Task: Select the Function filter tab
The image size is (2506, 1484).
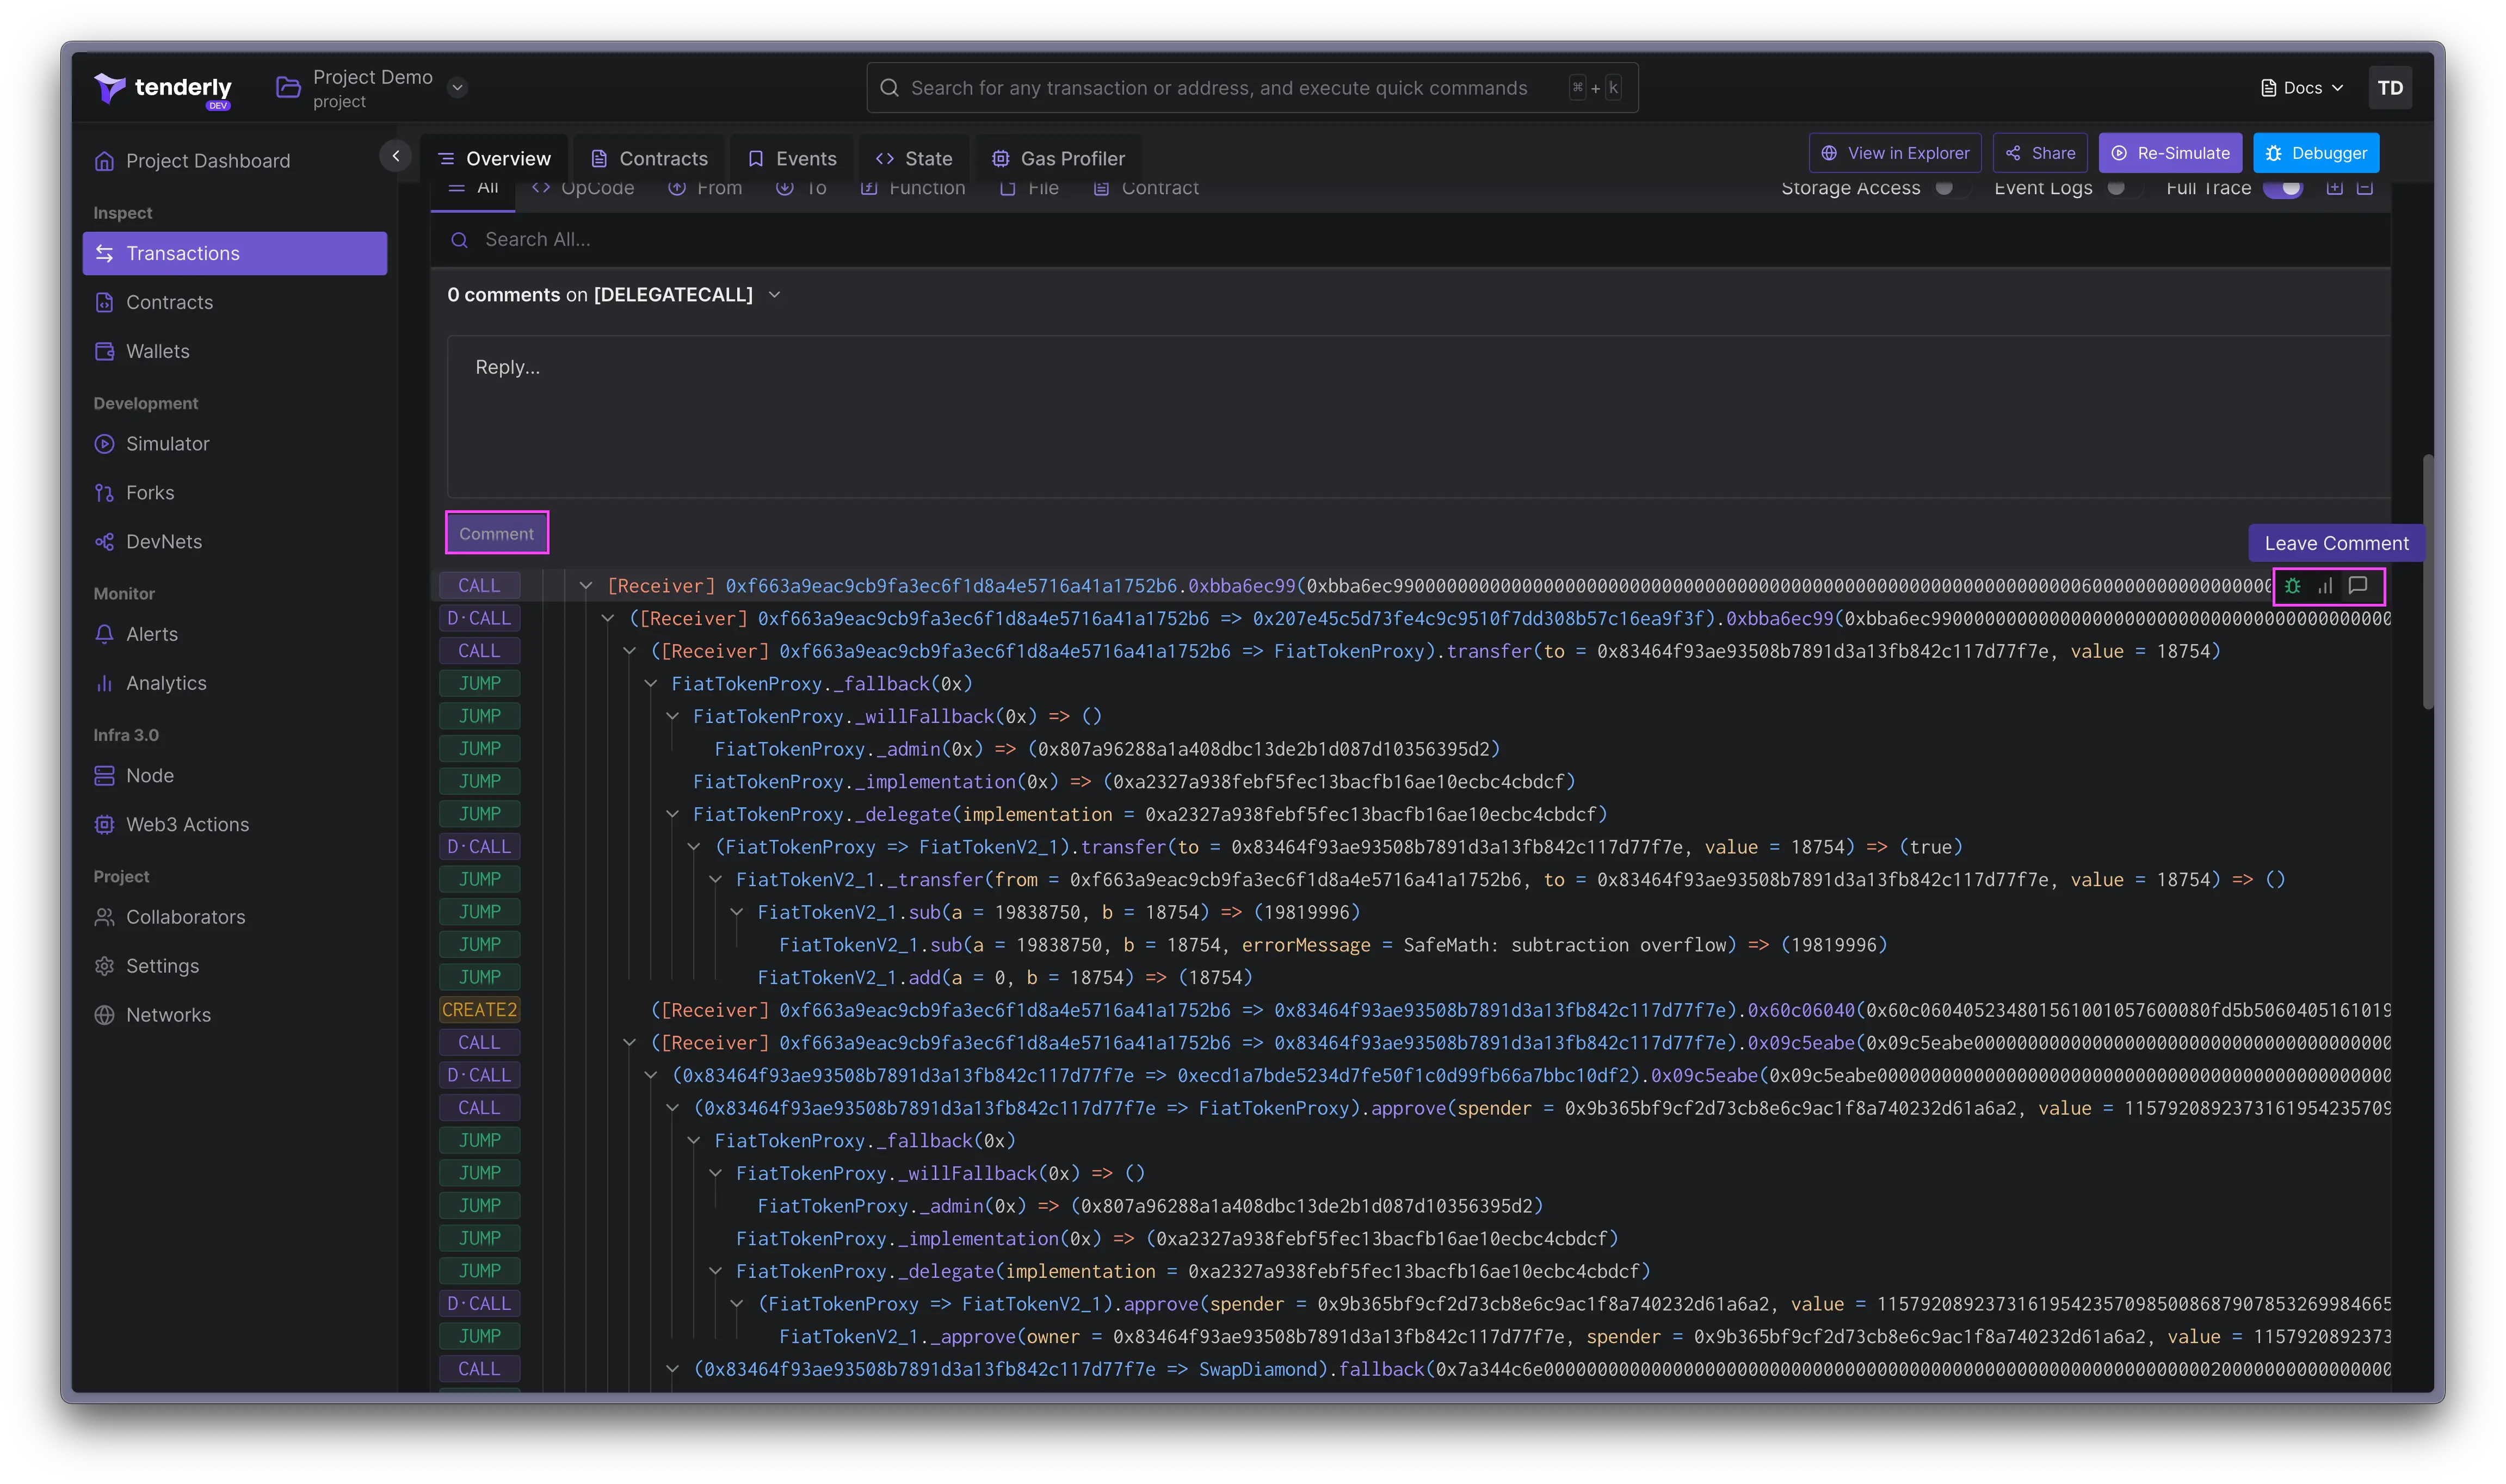Action: point(913,188)
